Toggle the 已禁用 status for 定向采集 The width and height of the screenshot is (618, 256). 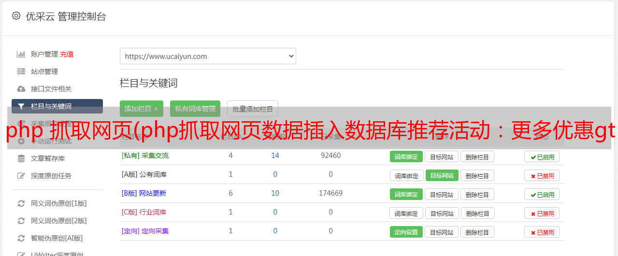(x=542, y=232)
